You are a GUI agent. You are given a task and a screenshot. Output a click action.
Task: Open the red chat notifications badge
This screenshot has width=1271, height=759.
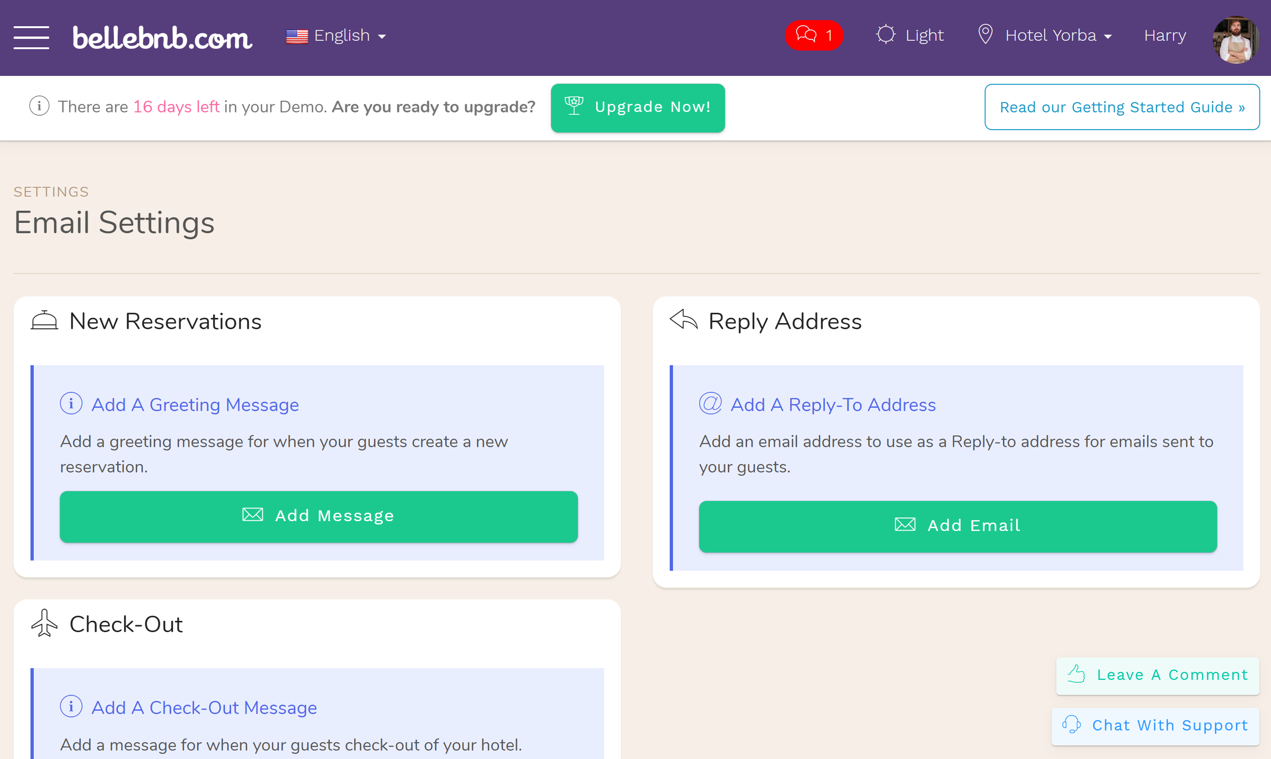814,35
